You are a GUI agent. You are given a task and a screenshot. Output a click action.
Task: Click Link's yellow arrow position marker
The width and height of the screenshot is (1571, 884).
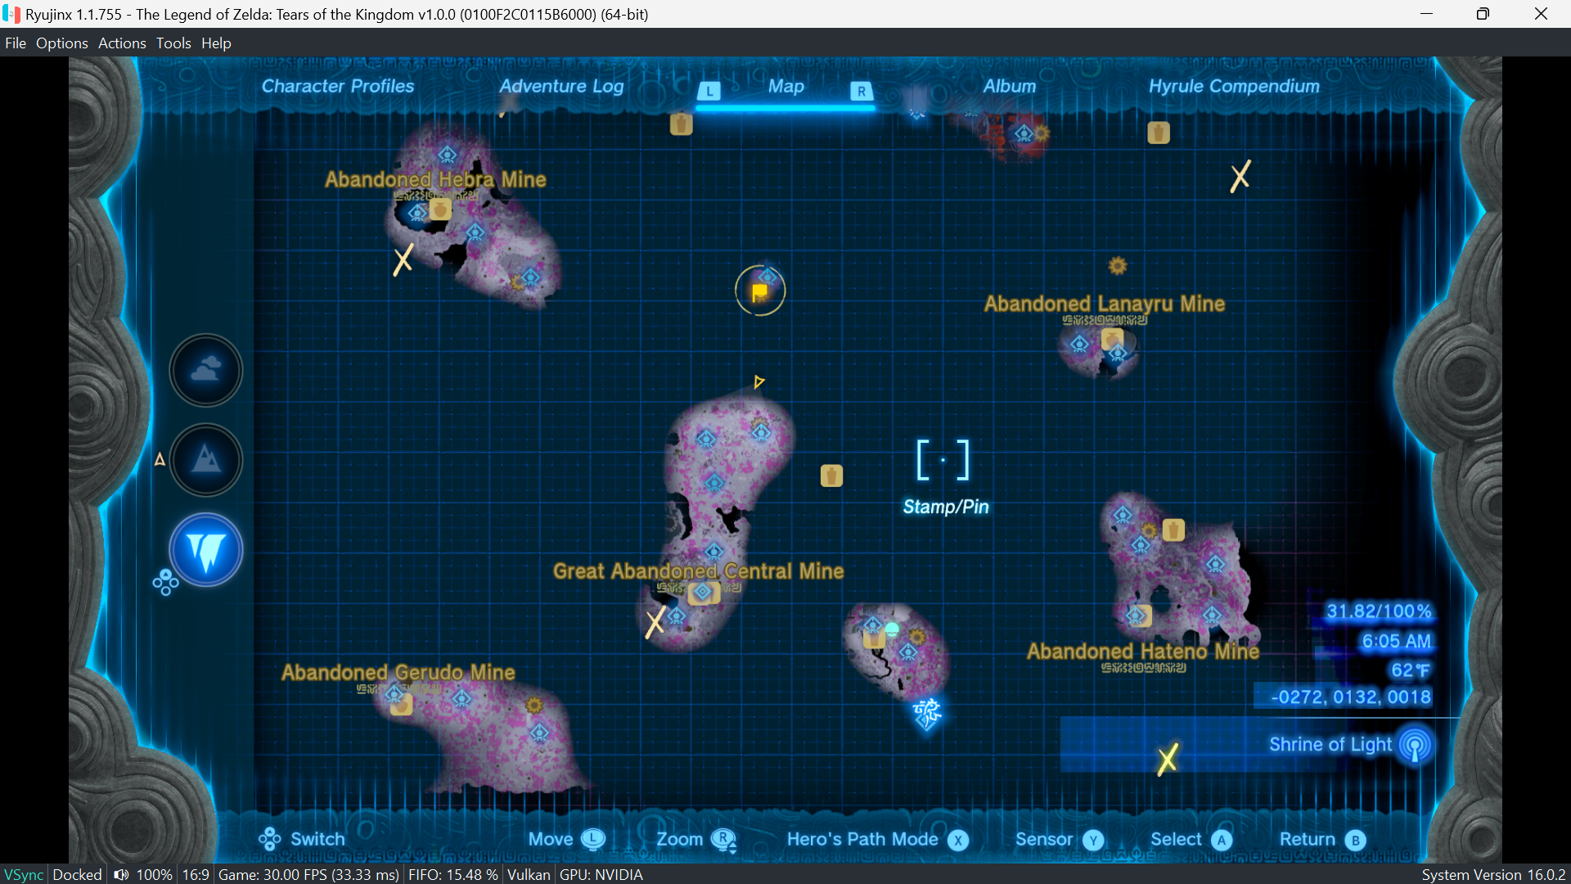tap(758, 381)
